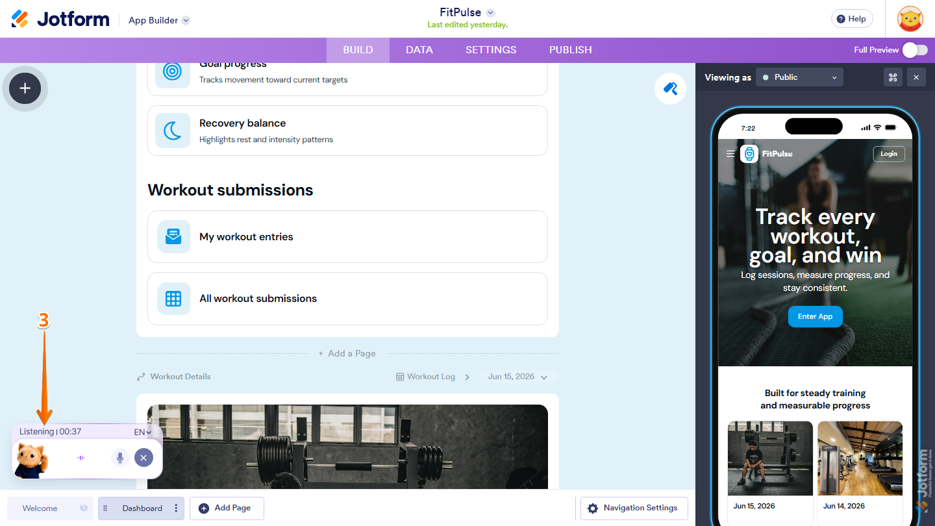Click Built for steady training text

(815, 399)
